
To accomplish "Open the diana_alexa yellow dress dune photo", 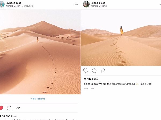I will coord(121,38).
